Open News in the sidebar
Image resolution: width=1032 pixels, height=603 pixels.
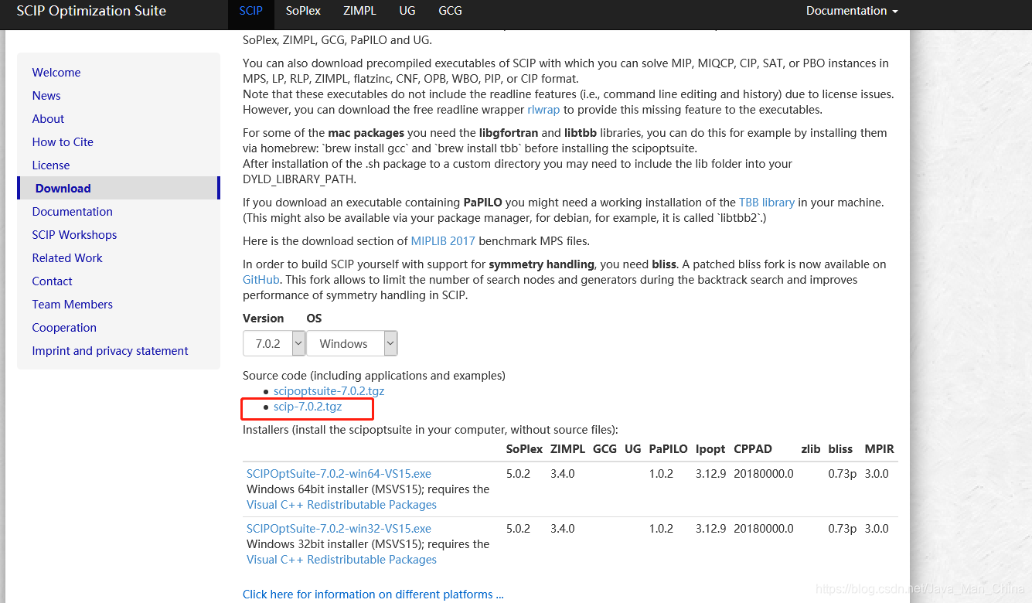46,96
